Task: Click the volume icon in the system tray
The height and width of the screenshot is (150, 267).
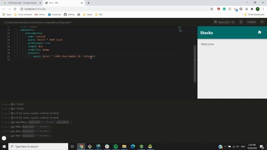Action: [237, 147]
